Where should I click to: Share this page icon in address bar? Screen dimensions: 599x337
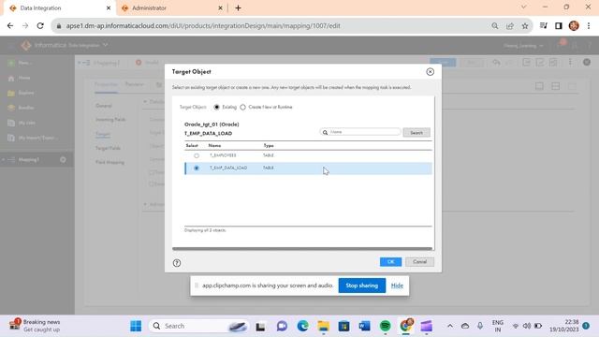click(509, 25)
